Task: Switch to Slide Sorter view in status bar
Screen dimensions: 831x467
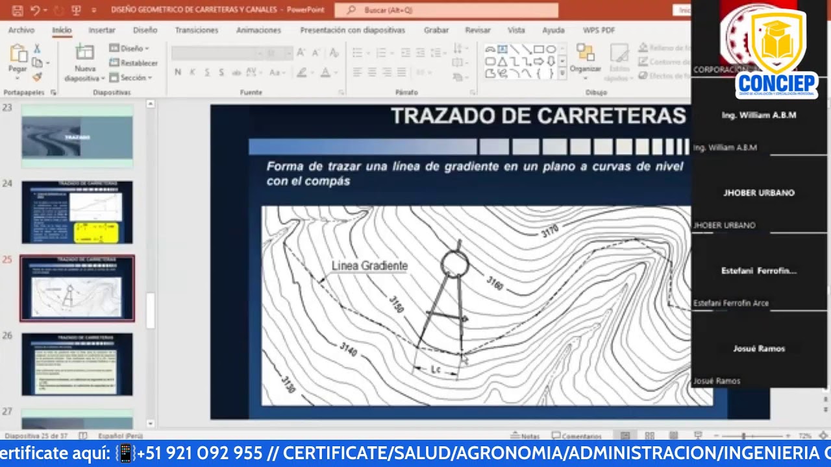Action: coord(650,436)
